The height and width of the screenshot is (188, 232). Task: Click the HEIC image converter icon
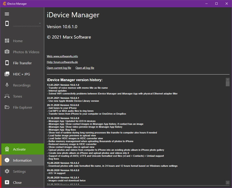pos(7,74)
